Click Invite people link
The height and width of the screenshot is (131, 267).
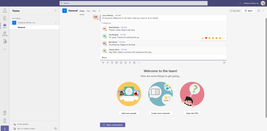pyautogui.click(x=21, y=124)
